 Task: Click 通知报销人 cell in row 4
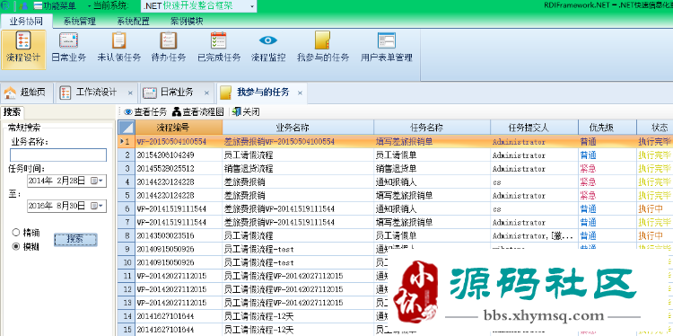pos(432,182)
